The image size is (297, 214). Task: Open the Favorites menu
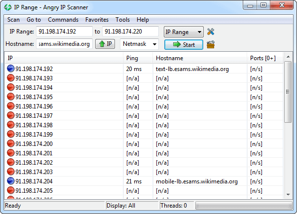(97, 20)
